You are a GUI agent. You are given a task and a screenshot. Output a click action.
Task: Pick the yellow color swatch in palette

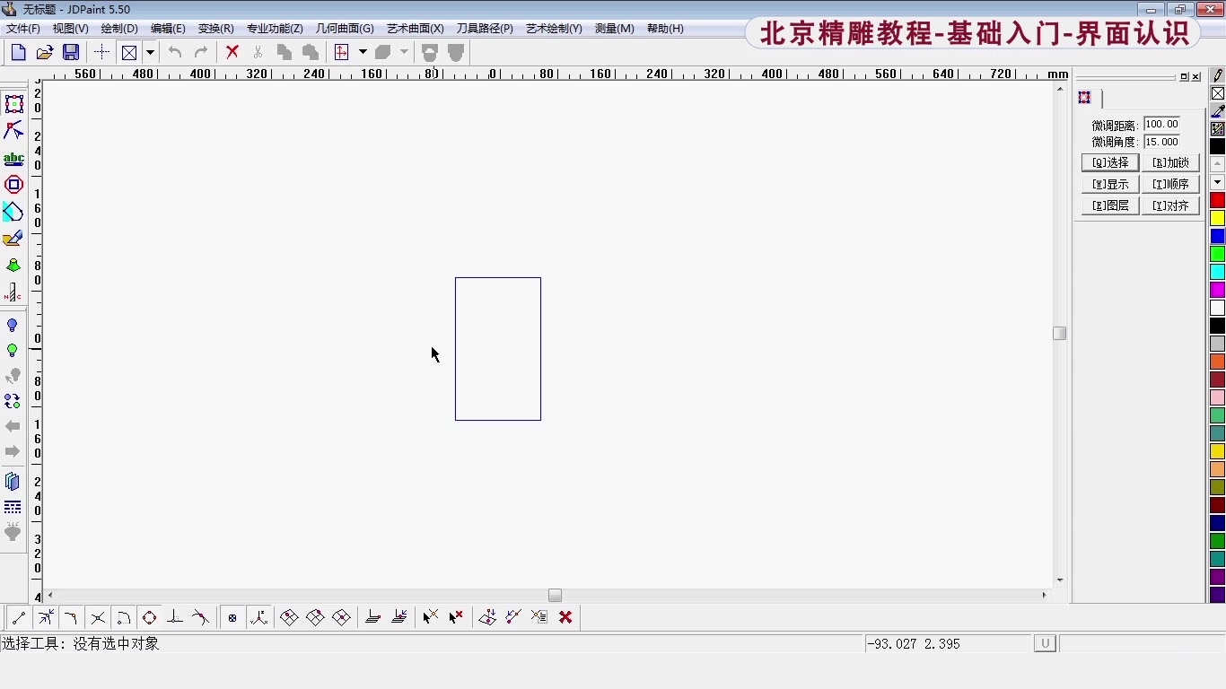tap(1218, 218)
